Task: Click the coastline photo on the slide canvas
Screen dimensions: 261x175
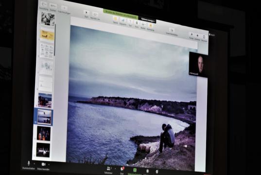Action: pos(132,98)
